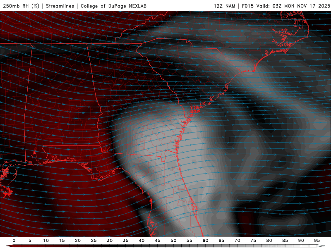This screenshot has height=248, width=331.
Task: Click the colorbar label "25"
Action: (94, 241)
